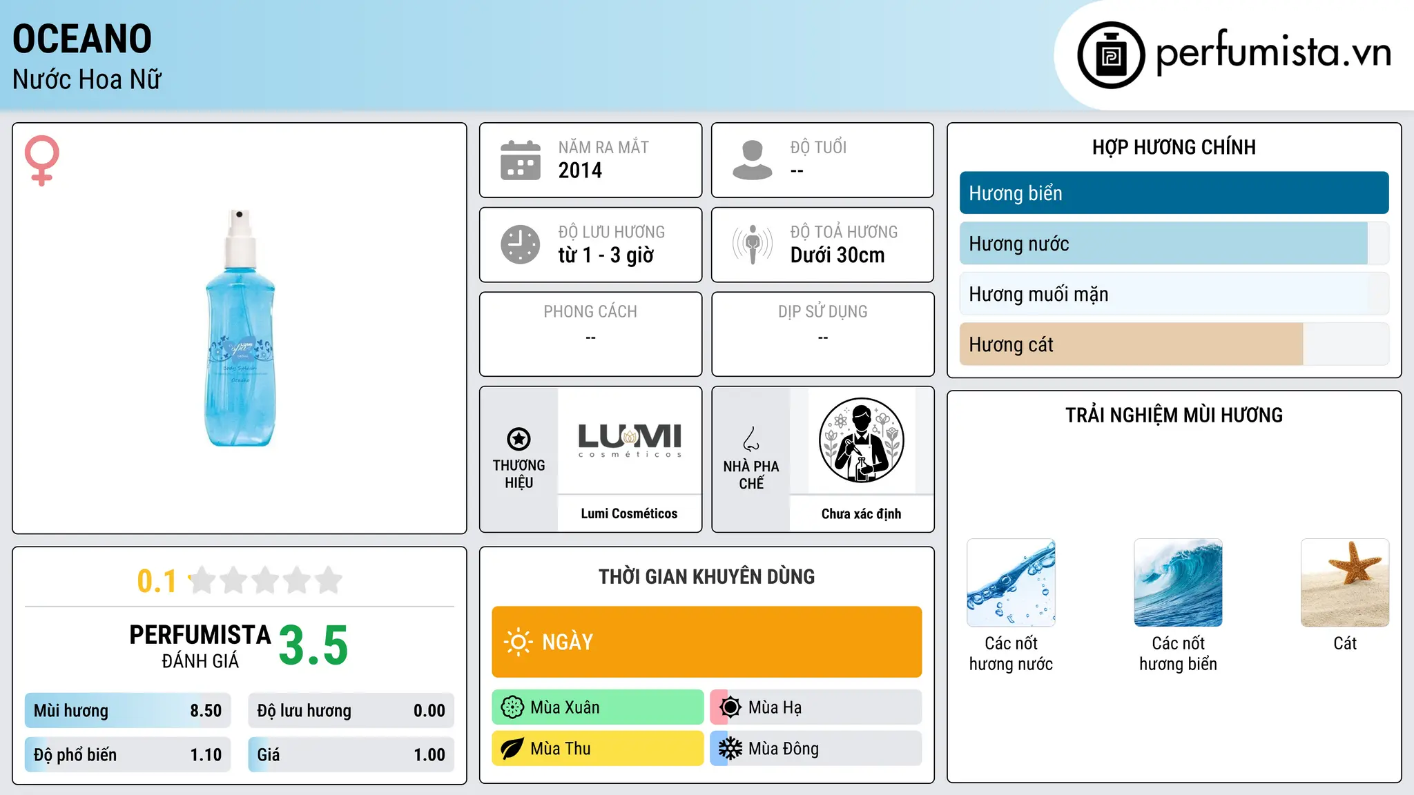Viewport: 1414px width, 795px height.
Task: Click the Các nốt hương nước caption
Action: coord(1011,654)
